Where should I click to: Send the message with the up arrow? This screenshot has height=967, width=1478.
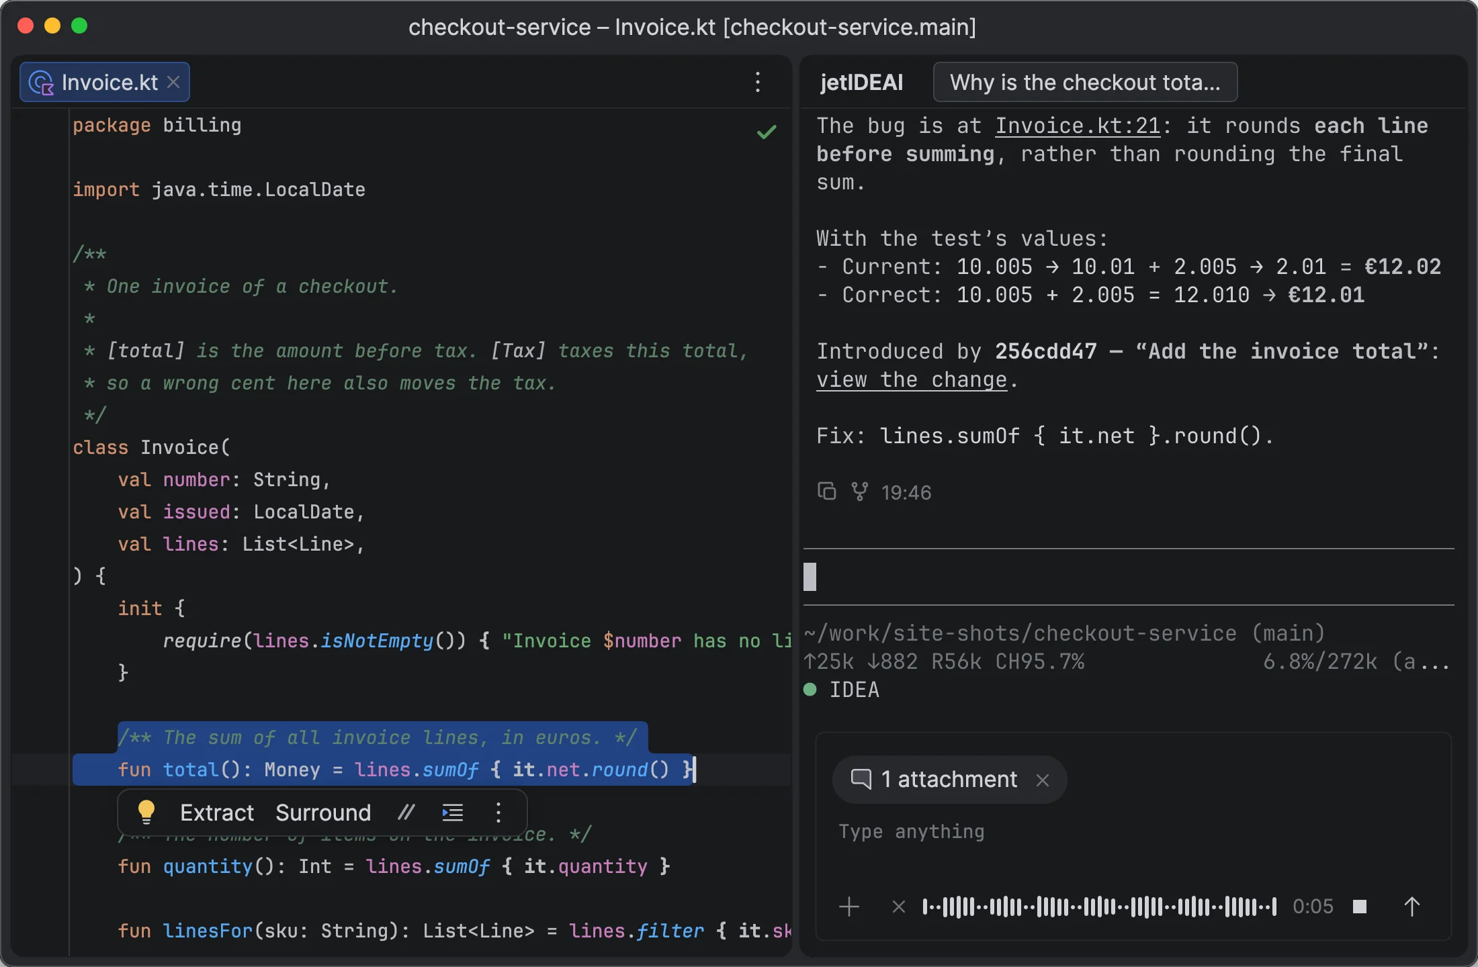1411,907
